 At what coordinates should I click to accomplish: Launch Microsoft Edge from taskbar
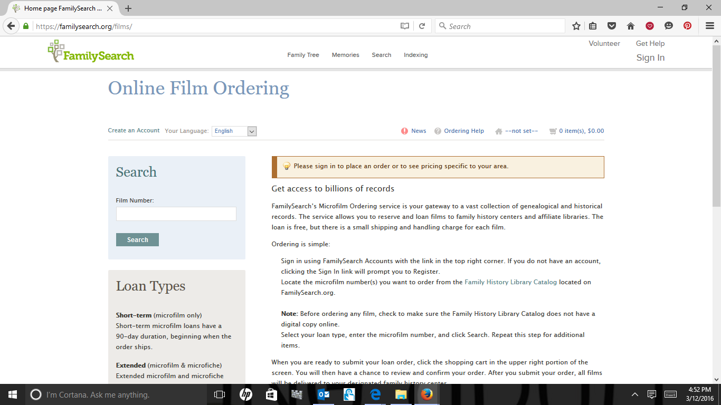[375, 394]
